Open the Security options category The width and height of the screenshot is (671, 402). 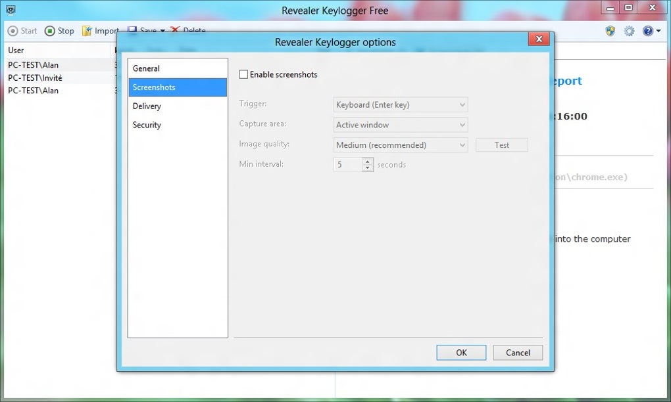point(178,125)
